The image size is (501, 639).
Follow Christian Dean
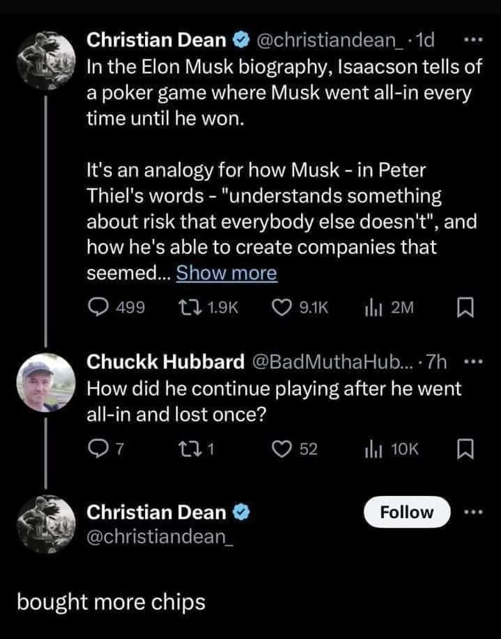click(407, 512)
